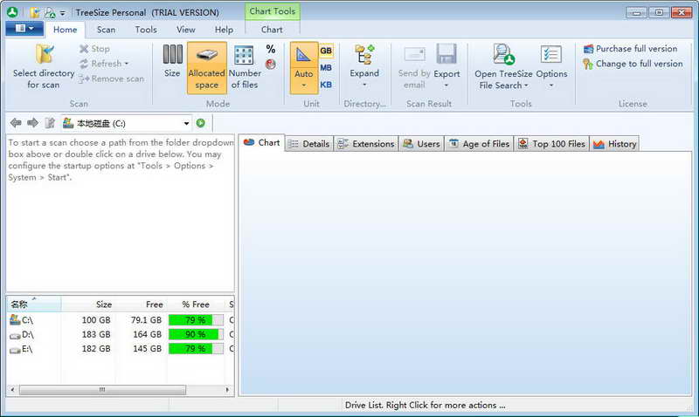Switch to the Age of Files tab
The height and width of the screenshot is (417, 699).
(480, 144)
